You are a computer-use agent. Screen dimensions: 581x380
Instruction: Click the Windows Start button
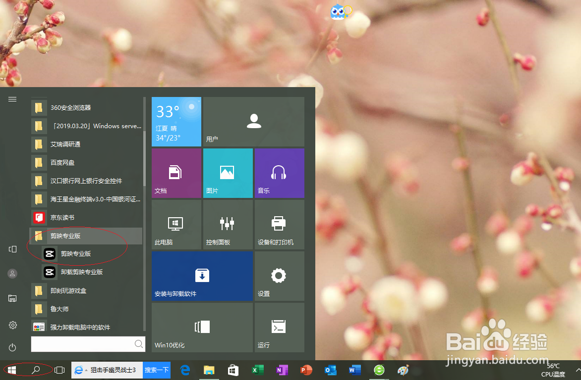pyautogui.click(x=12, y=370)
